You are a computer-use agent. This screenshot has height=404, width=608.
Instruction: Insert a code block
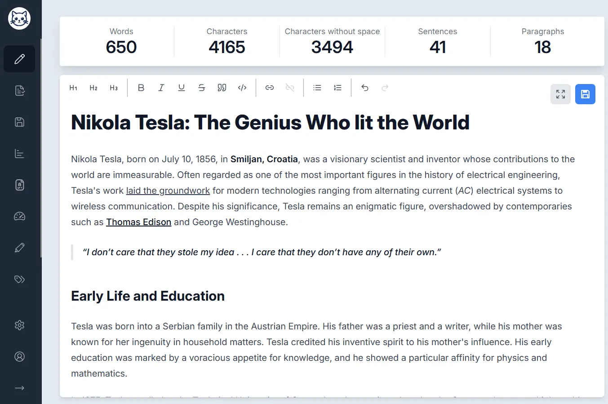(x=242, y=88)
